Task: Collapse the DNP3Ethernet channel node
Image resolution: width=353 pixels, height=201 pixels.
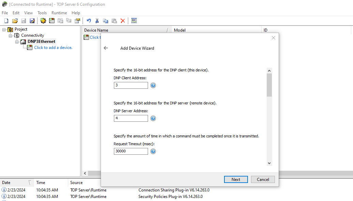Action: coord(17,41)
